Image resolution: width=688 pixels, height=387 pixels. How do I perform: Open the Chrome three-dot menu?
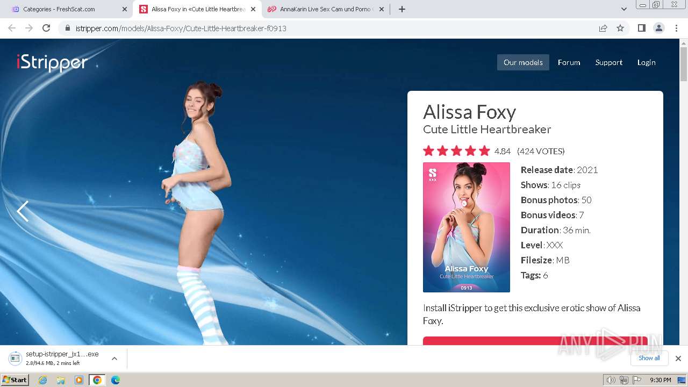coord(677,28)
